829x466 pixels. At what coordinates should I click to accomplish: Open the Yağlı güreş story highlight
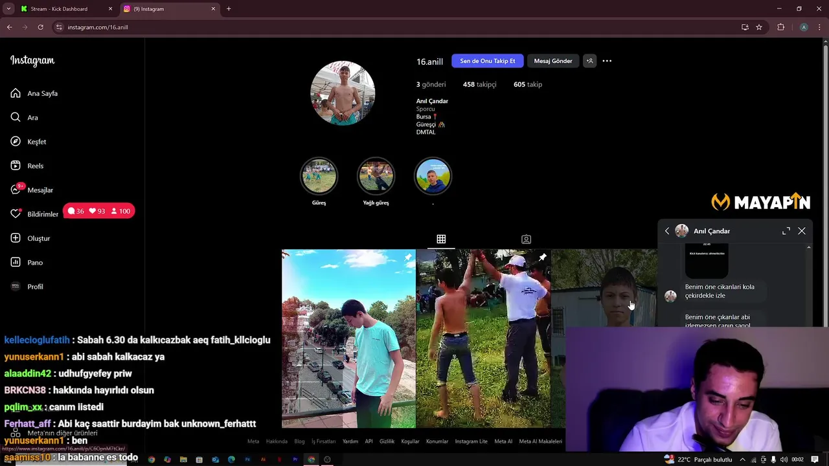click(376, 176)
